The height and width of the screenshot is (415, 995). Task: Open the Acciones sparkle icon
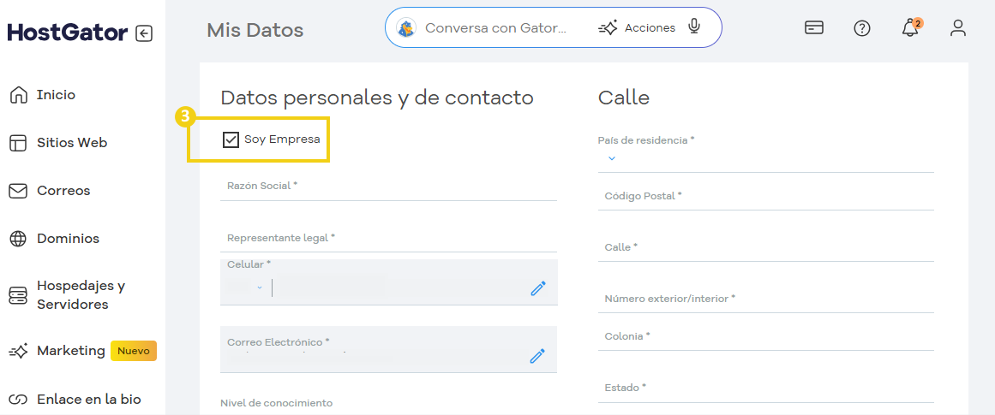(608, 28)
